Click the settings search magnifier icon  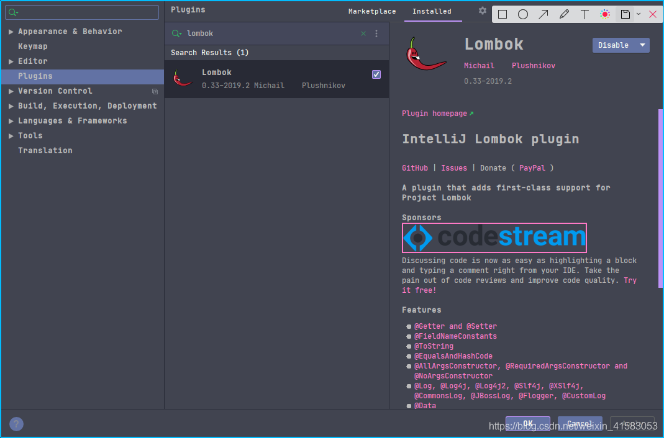point(13,12)
